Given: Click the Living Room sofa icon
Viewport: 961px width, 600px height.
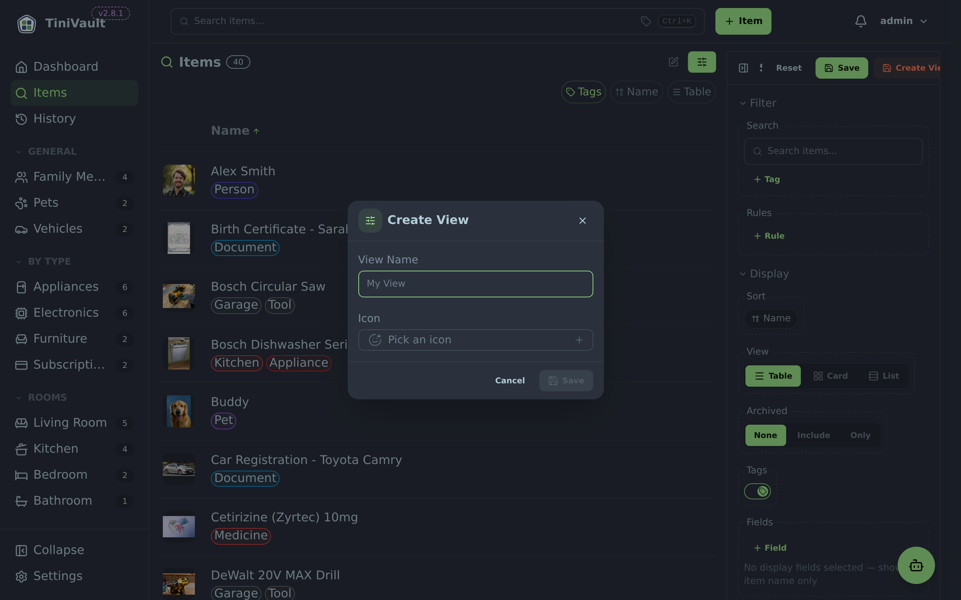Looking at the screenshot, I should 21,423.
